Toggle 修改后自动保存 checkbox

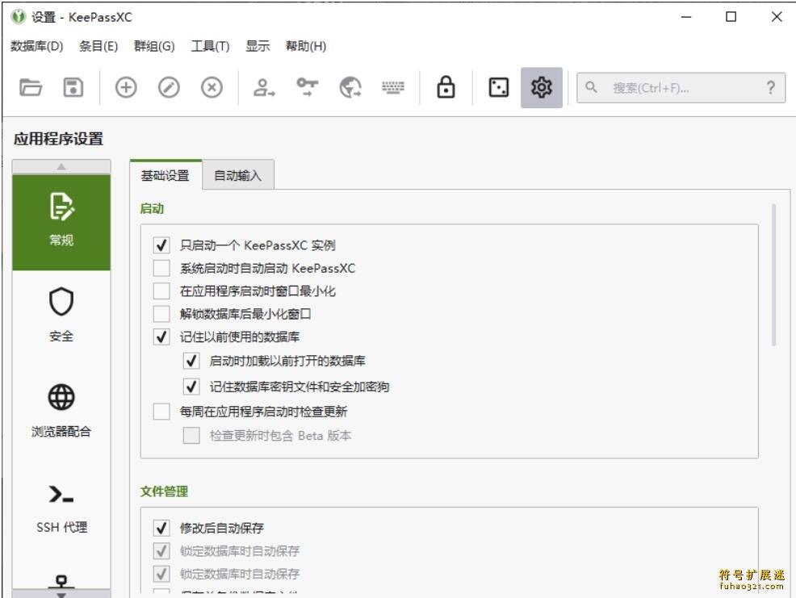[161, 528]
